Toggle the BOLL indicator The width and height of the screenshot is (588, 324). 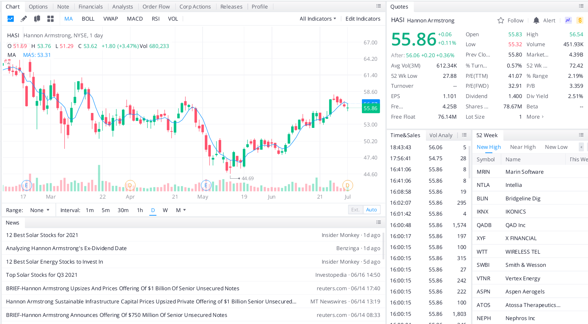(x=88, y=19)
